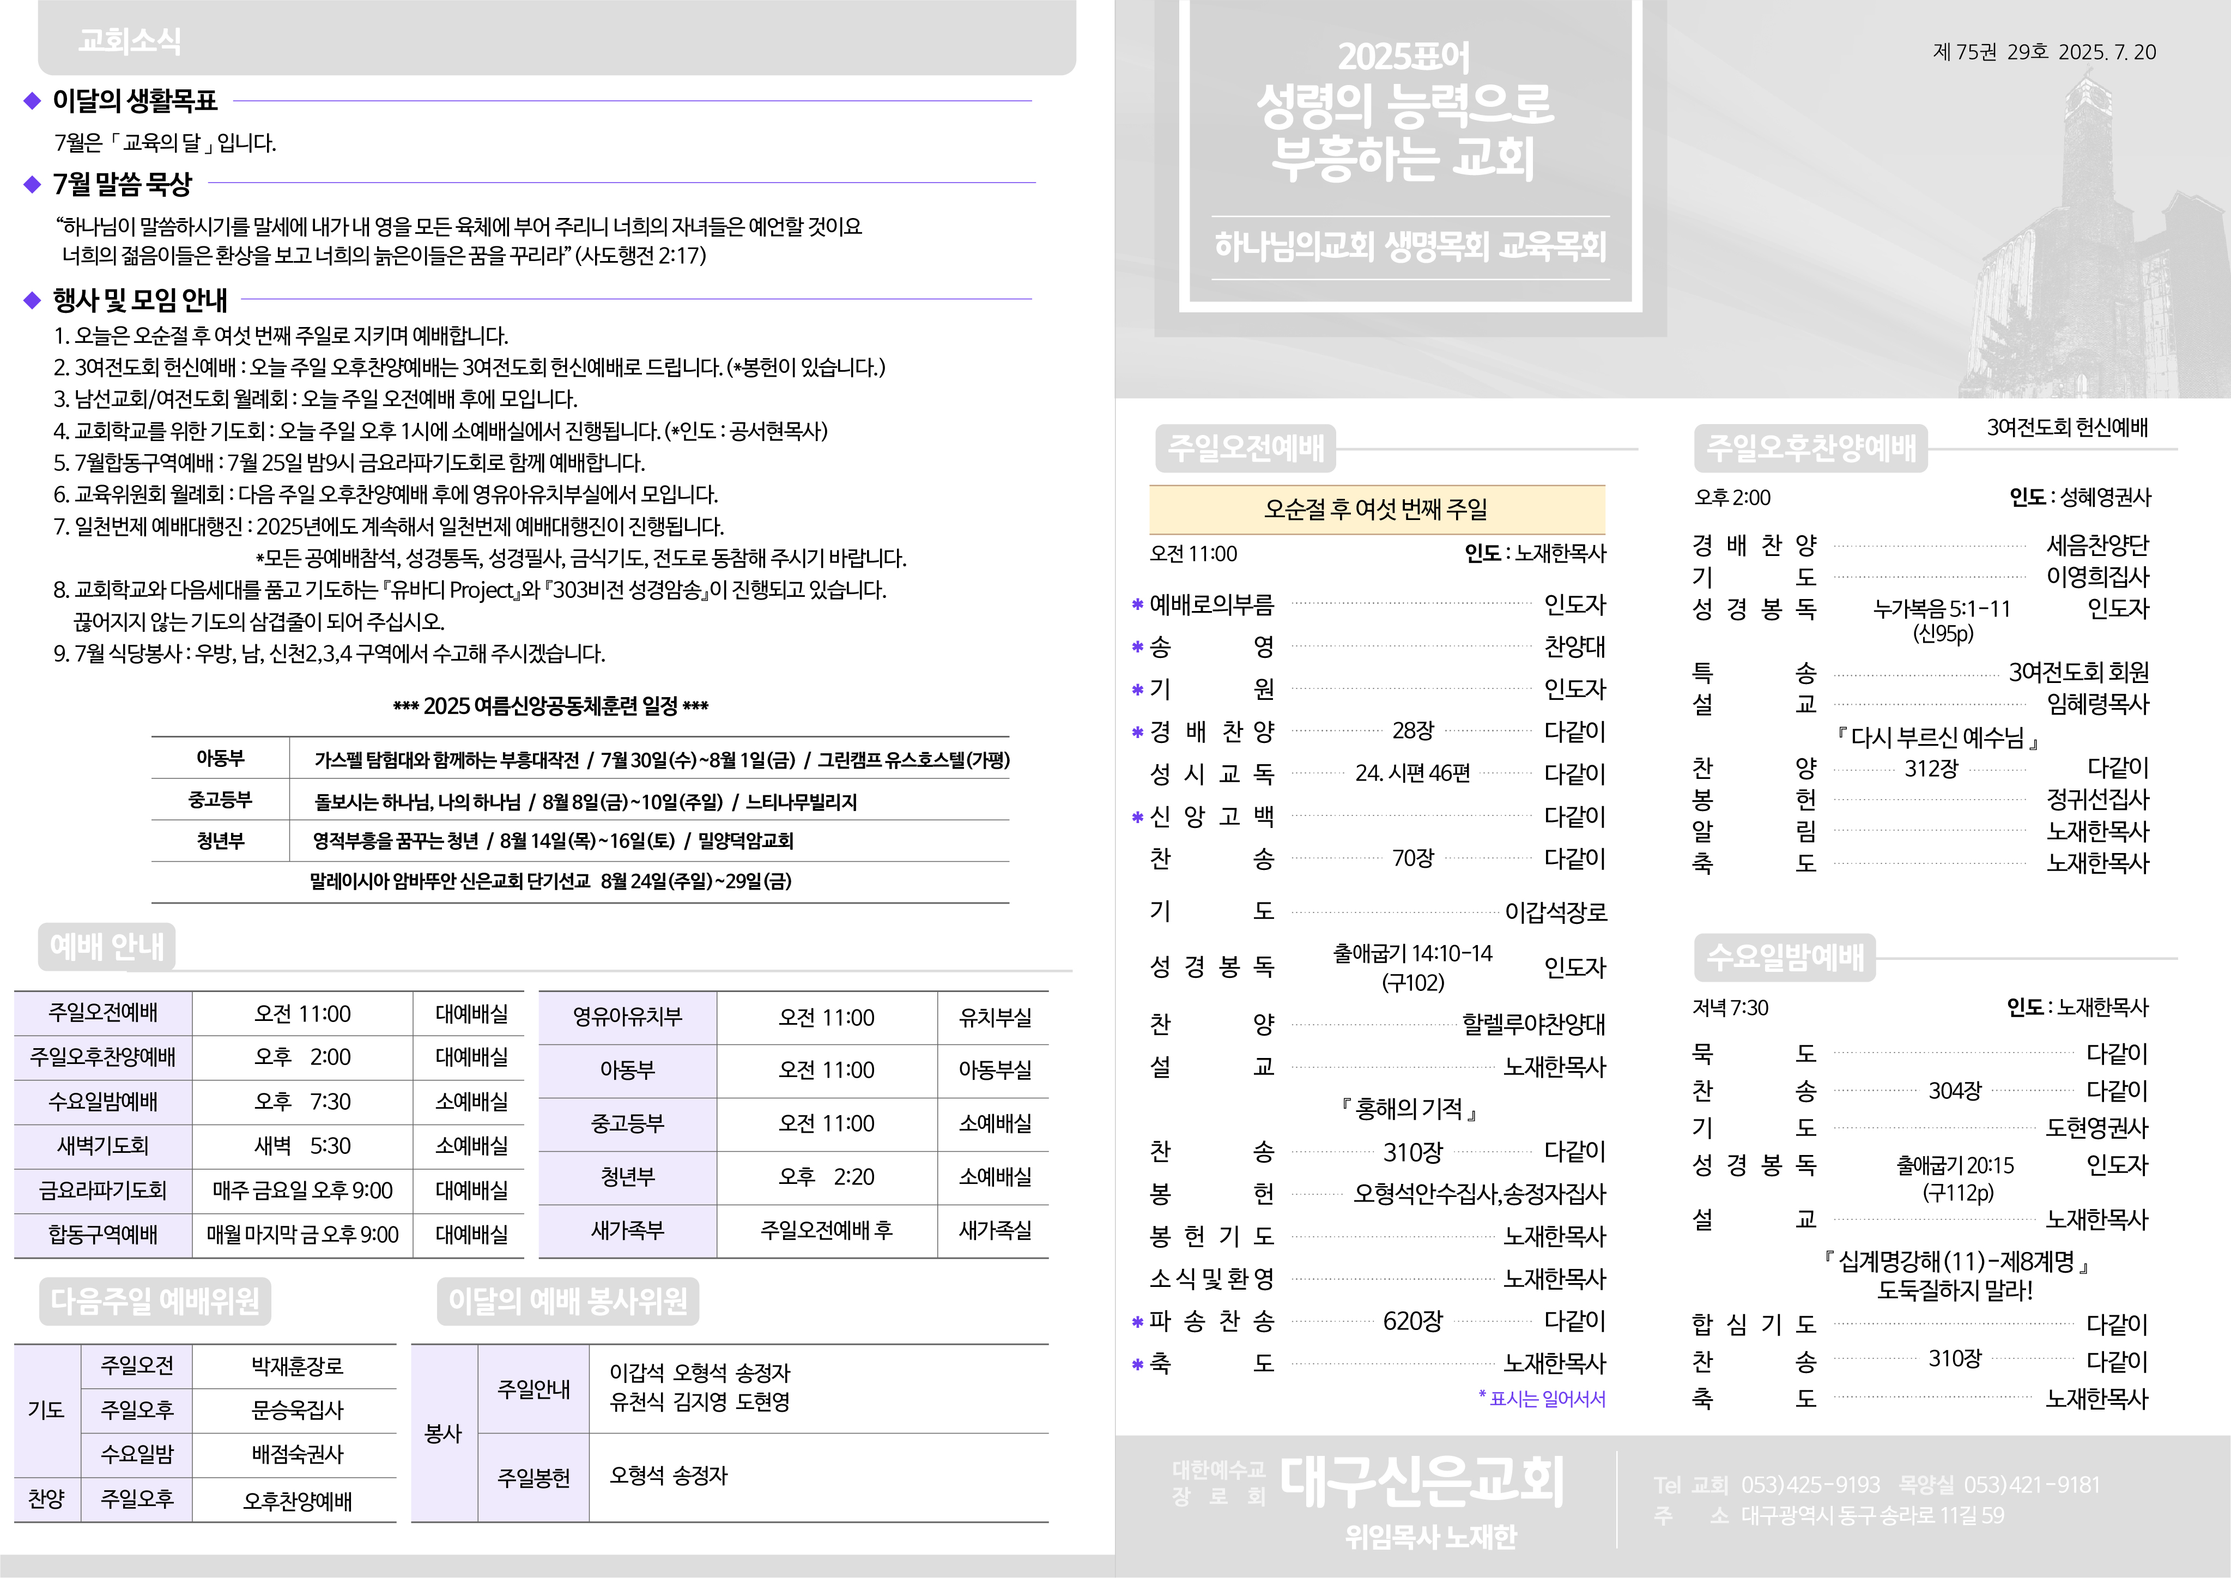2231x1578 pixels.
Task: Click the 이달의 예배 봉사위원 heading
Action: 567,1301
